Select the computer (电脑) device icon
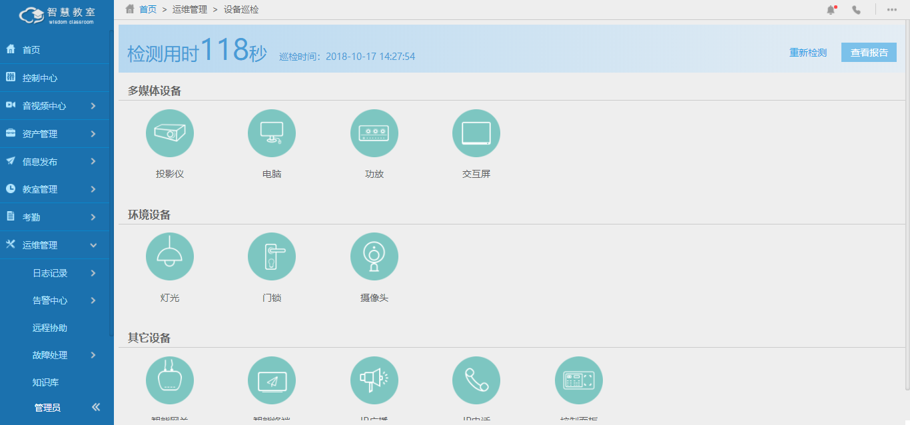Screen dimensions: 910x425 point(271,133)
